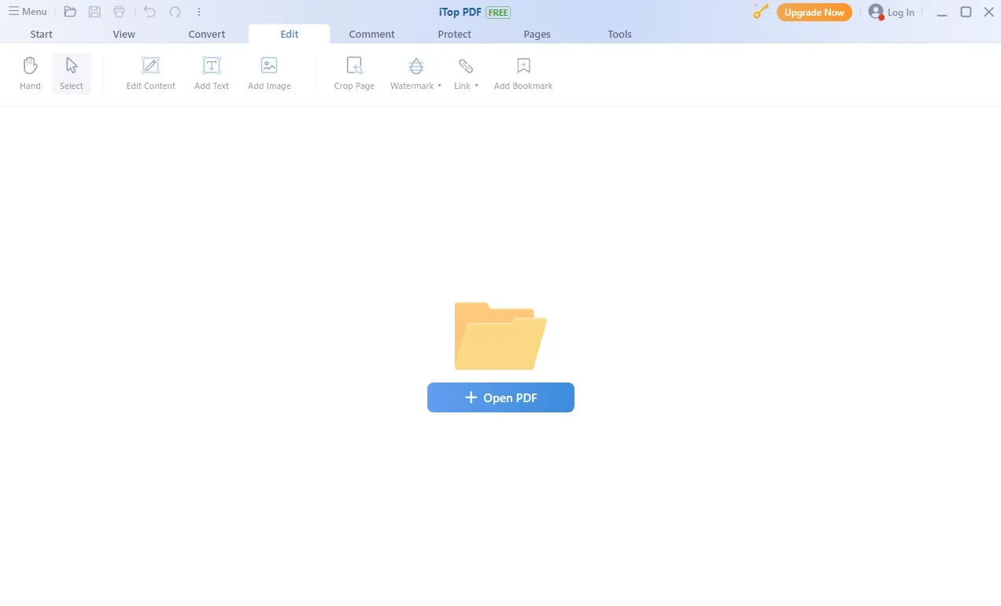Click the print icon
Screen dimensions: 1001x606
[120, 12]
